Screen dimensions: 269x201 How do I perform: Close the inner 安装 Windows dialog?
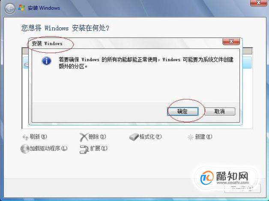(231, 42)
